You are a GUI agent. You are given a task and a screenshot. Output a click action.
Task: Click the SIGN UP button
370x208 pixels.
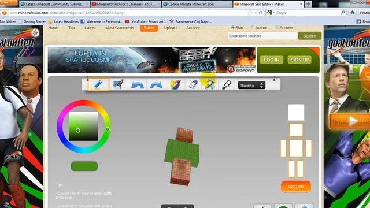point(299,60)
